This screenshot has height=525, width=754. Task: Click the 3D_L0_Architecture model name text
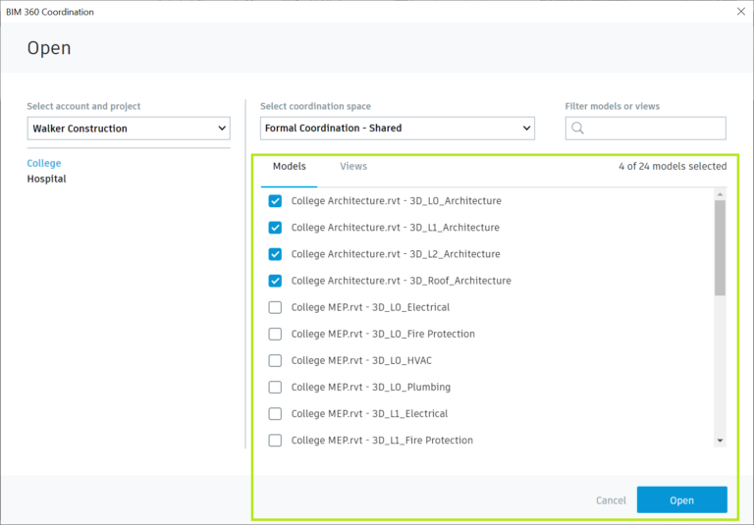click(397, 201)
